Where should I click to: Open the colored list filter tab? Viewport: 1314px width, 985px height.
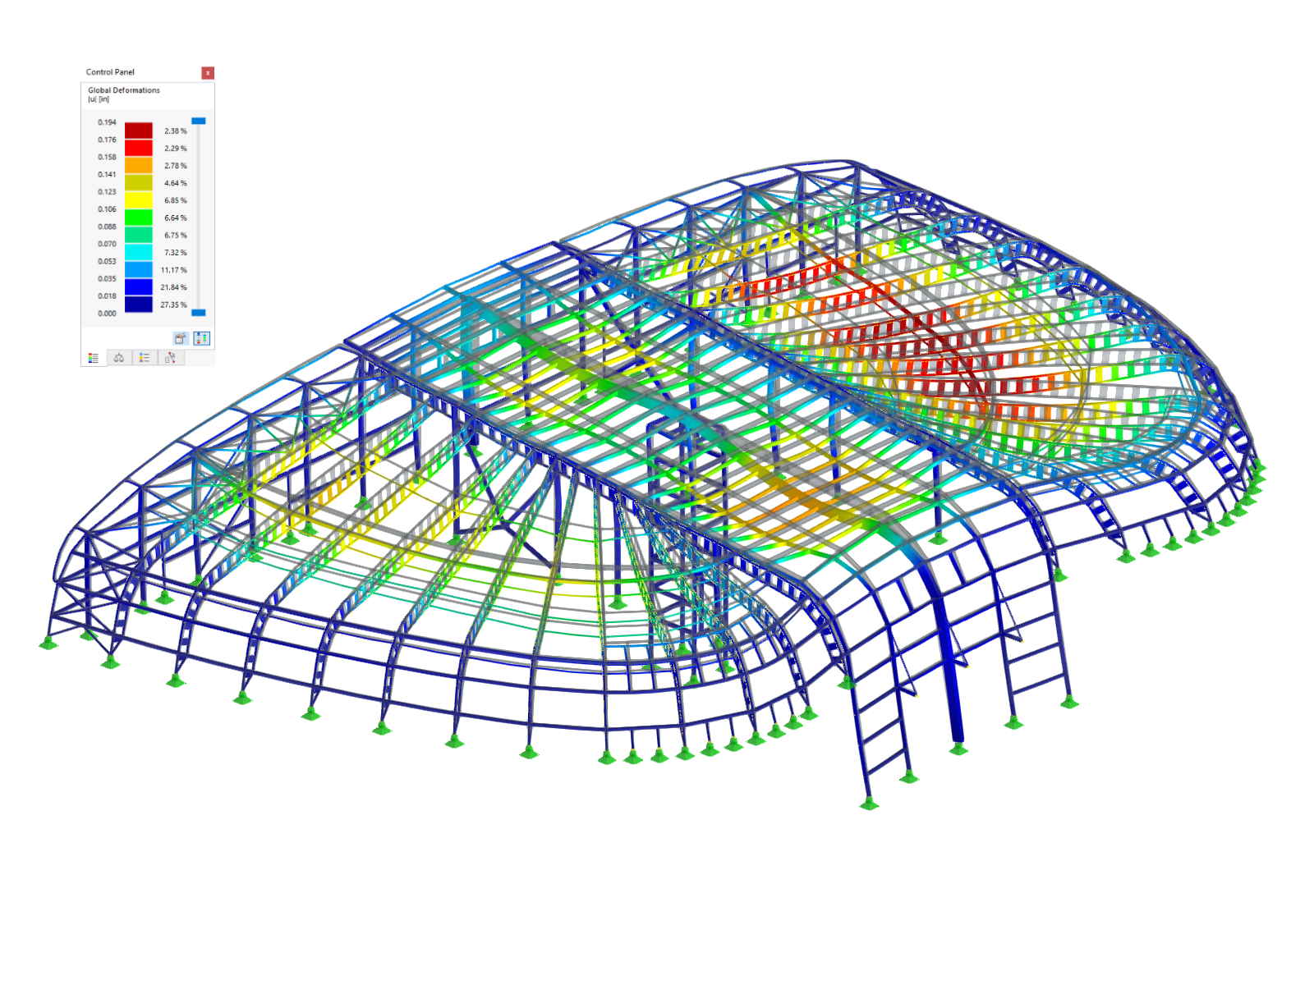tap(145, 358)
